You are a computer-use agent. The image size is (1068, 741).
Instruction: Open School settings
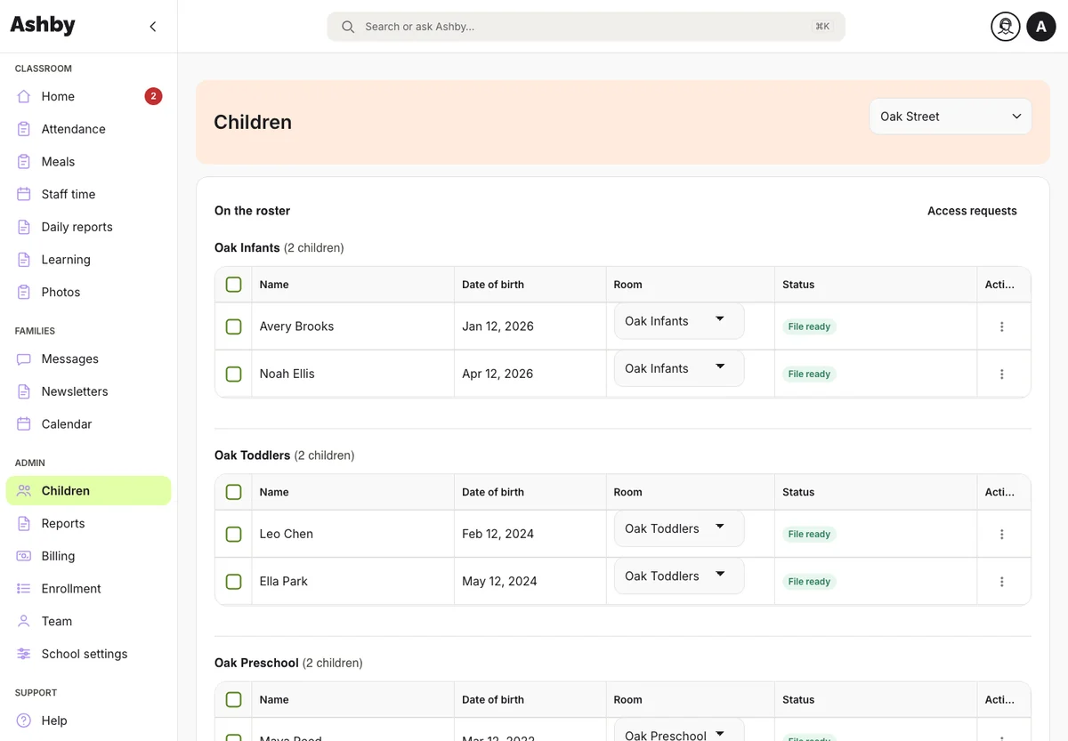(x=88, y=654)
